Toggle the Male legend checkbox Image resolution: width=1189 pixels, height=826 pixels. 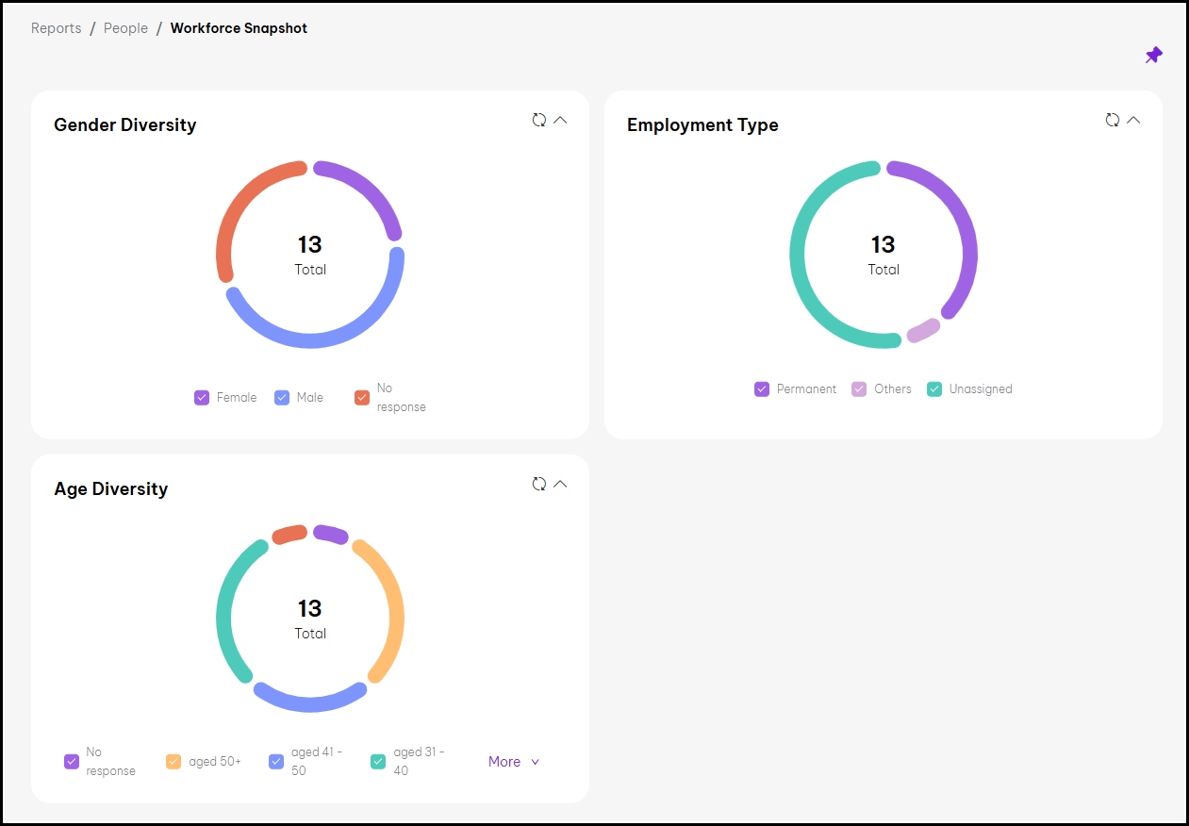(281, 397)
